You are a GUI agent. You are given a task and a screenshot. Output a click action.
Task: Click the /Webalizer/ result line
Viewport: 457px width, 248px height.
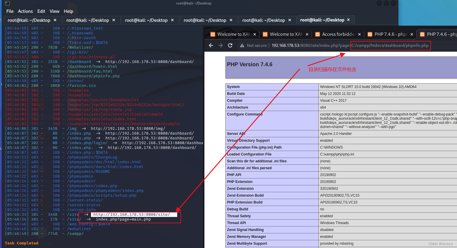[x=49, y=47]
